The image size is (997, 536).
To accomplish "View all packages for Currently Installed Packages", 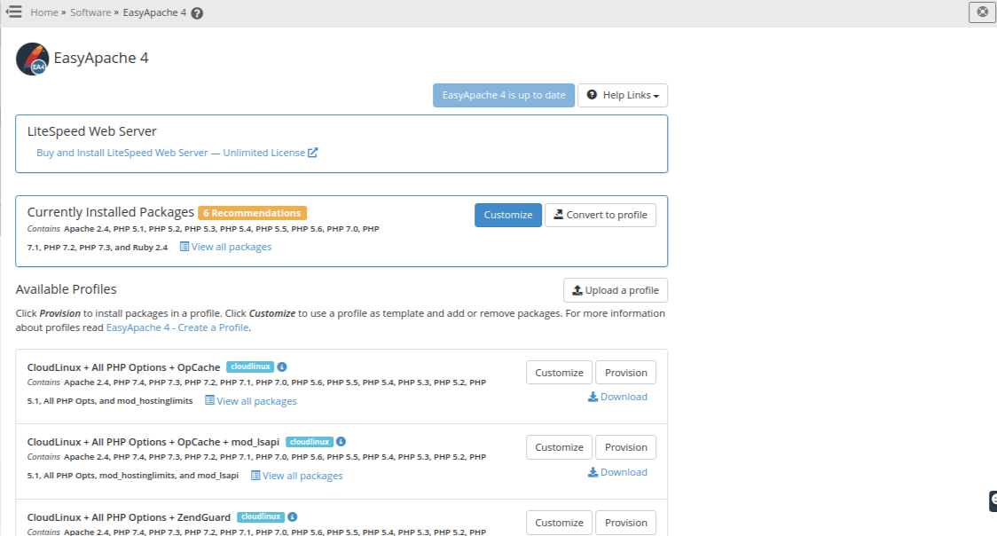I will tap(225, 247).
